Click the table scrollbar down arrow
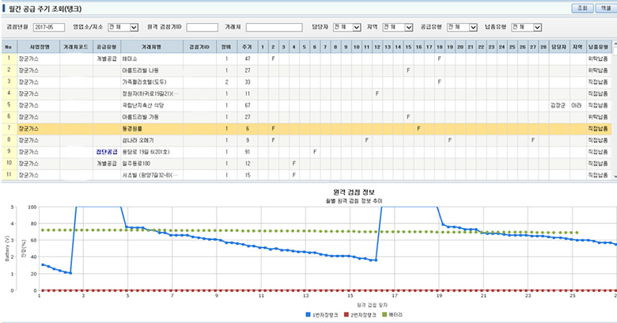 click(613, 176)
